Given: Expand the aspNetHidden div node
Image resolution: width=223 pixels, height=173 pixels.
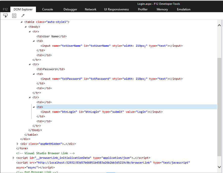Looking at the screenshot, I should (x=17, y=144).
